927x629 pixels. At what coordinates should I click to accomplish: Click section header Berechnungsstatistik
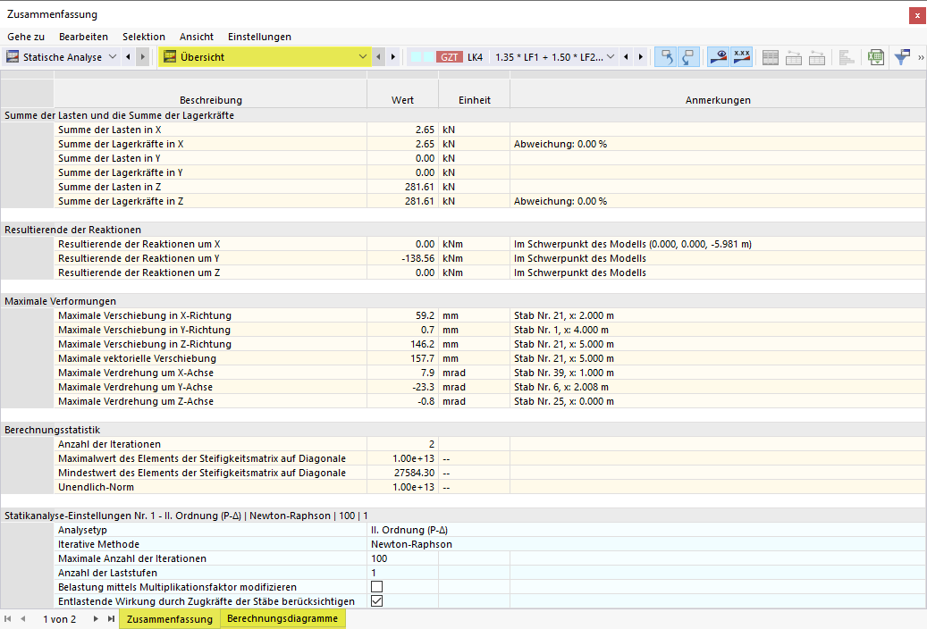52,430
